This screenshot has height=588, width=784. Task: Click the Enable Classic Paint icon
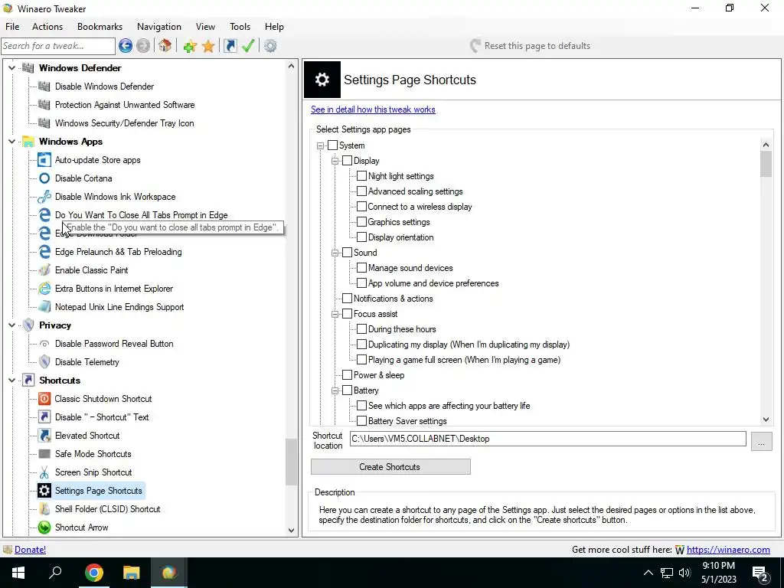[x=44, y=270]
